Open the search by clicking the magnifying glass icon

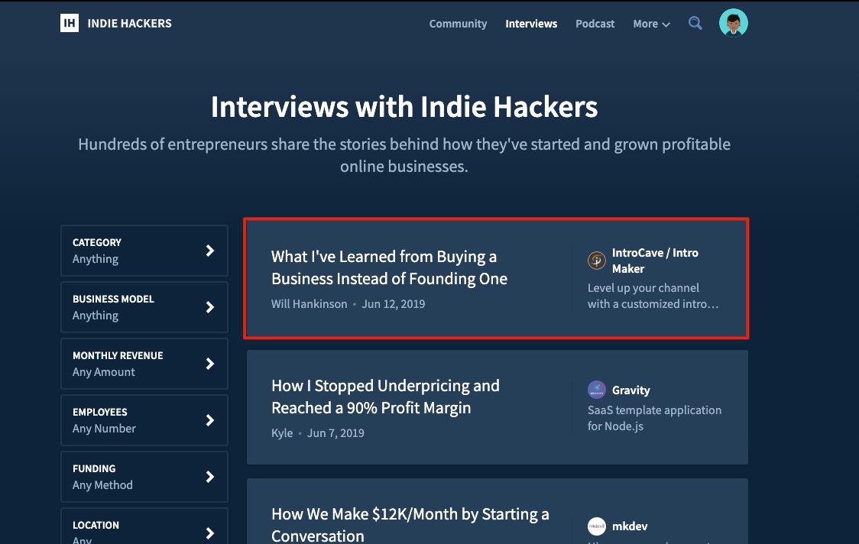pyautogui.click(x=695, y=23)
